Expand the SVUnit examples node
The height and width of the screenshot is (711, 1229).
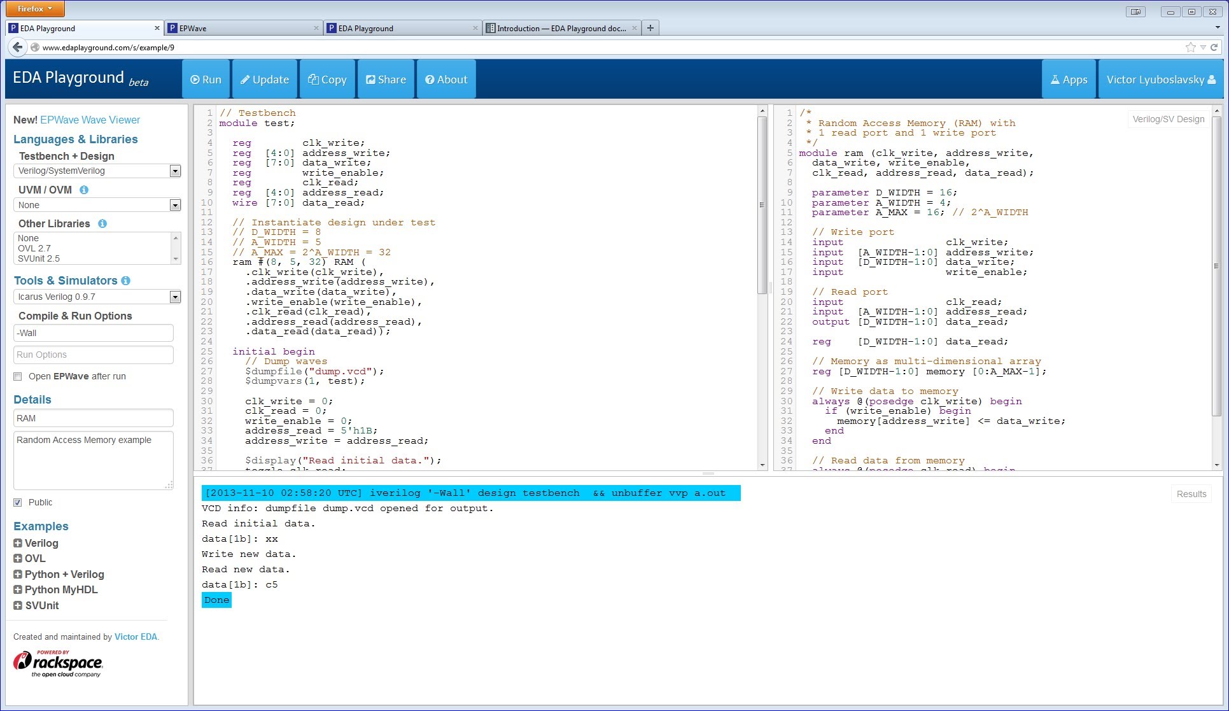(x=18, y=605)
